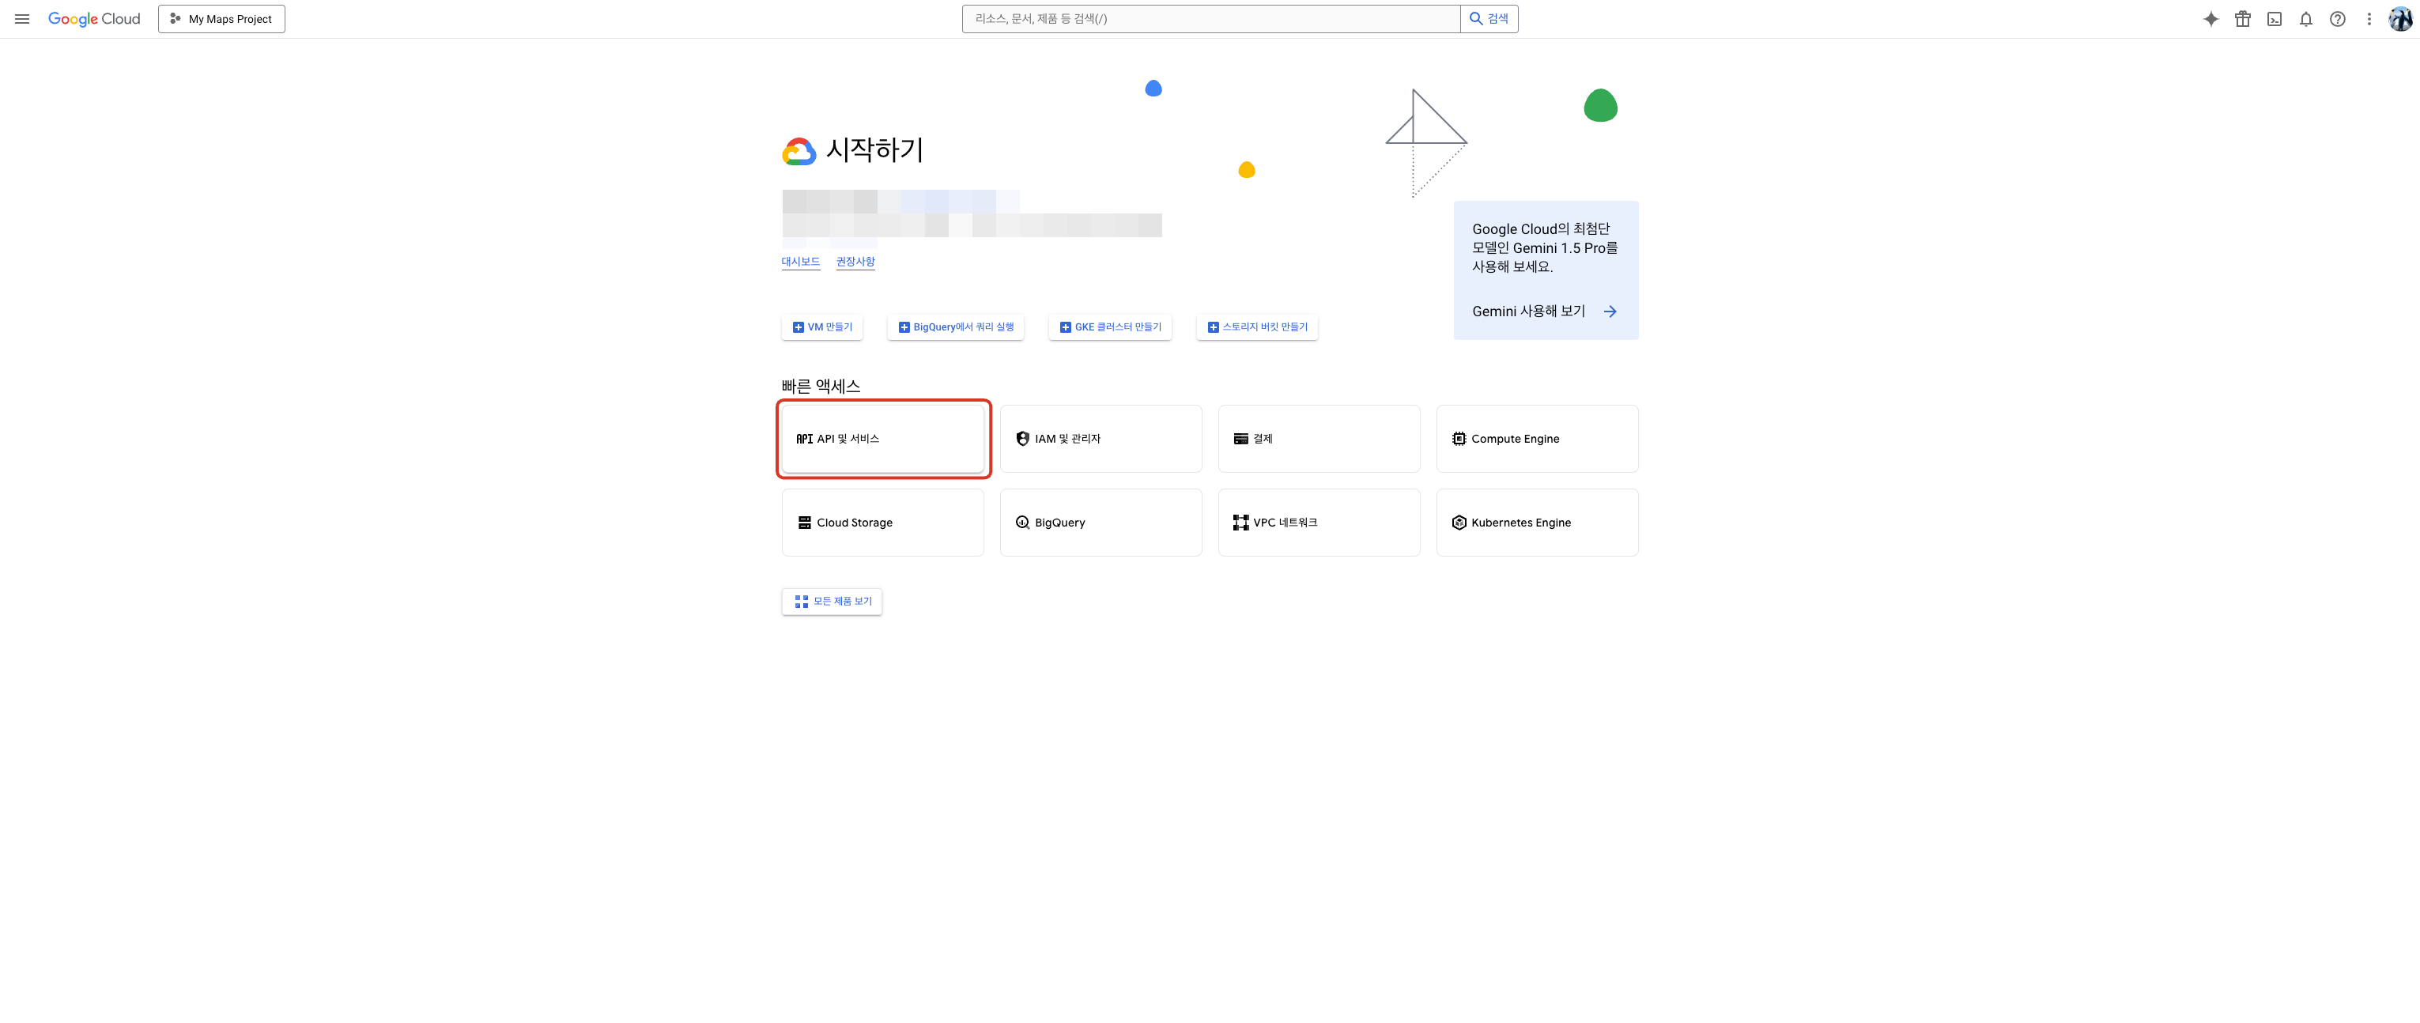The height and width of the screenshot is (1023, 2420).
Task: Activate Cloud Shell terminal icon
Action: (2274, 19)
